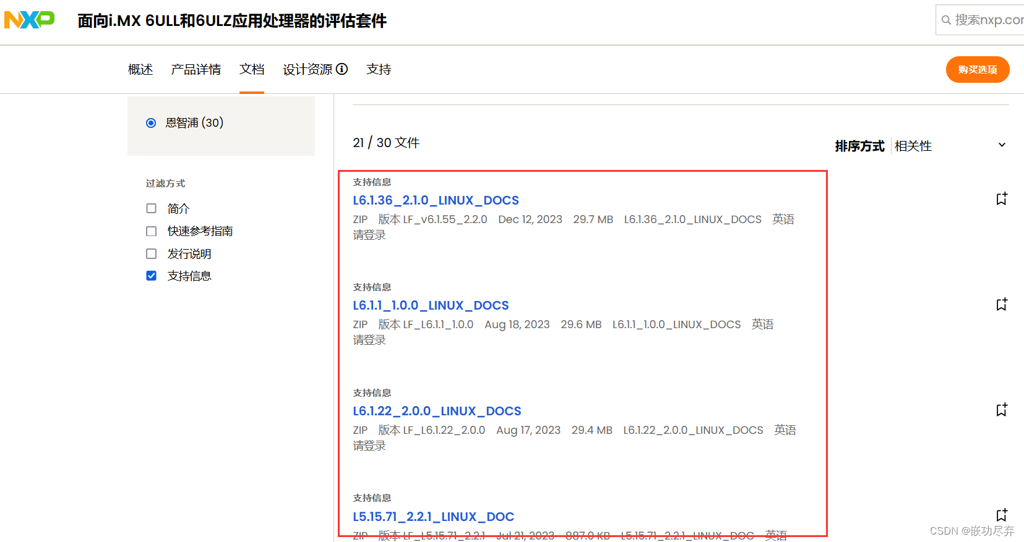
Task: Click the 购买选项 button
Action: click(978, 69)
